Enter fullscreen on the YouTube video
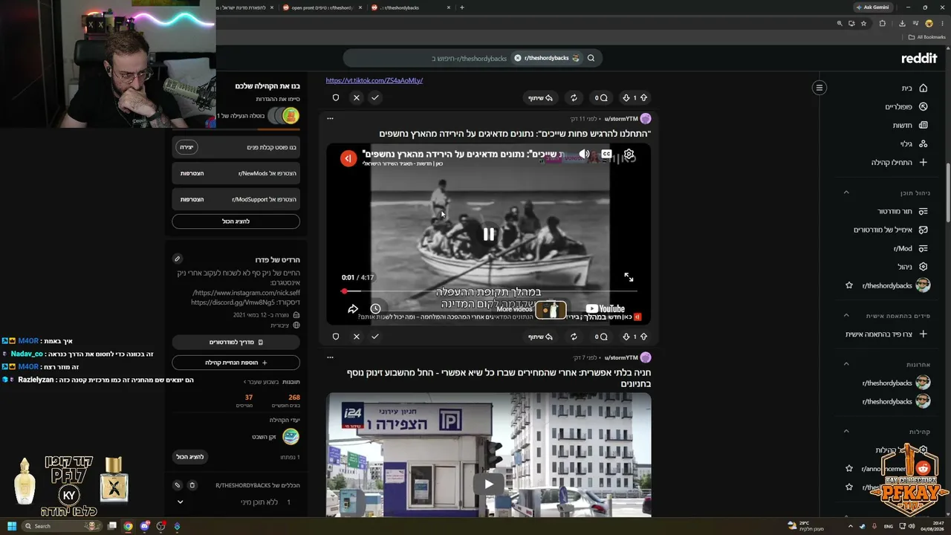The height and width of the screenshot is (535, 951). (629, 277)
